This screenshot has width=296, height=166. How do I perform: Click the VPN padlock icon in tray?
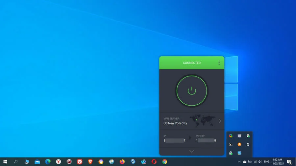pos(231,153)
